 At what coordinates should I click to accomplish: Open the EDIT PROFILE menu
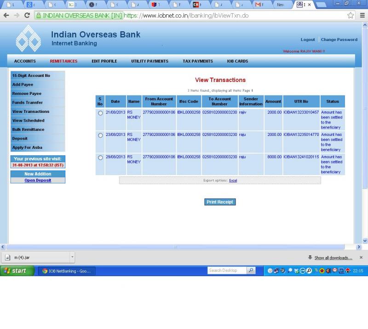[x=104, y=61]
